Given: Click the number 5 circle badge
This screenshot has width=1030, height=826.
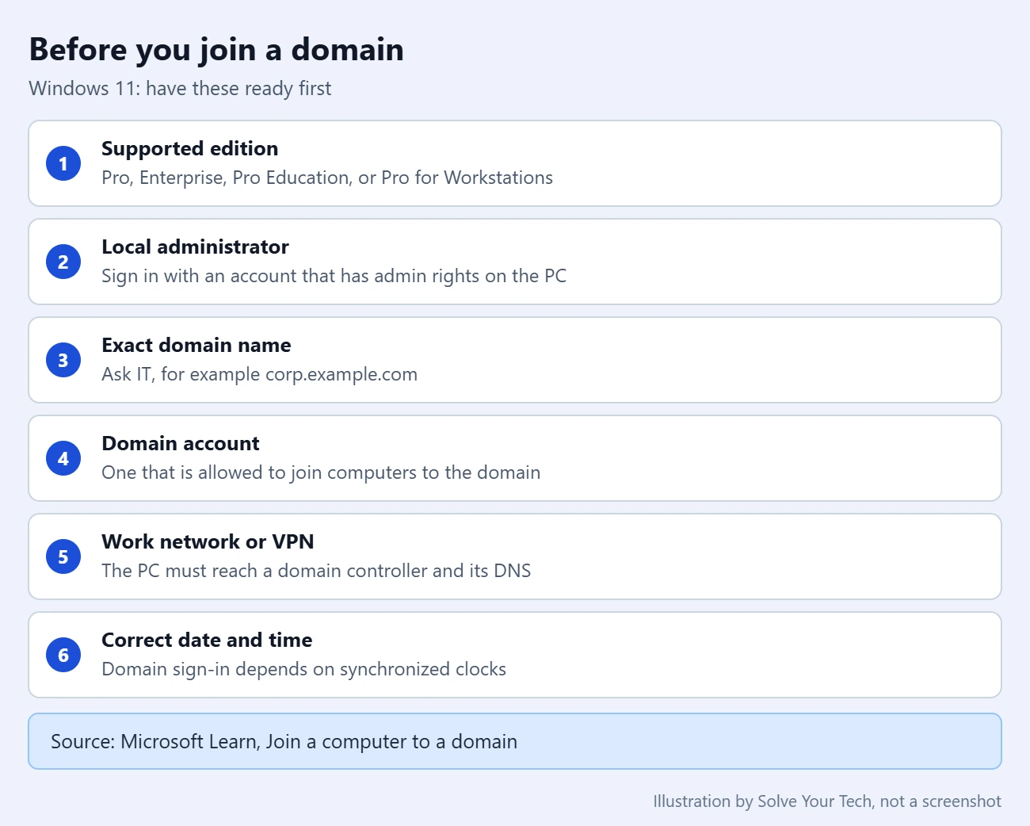Looking at the screenshot, I should point(63,556).
